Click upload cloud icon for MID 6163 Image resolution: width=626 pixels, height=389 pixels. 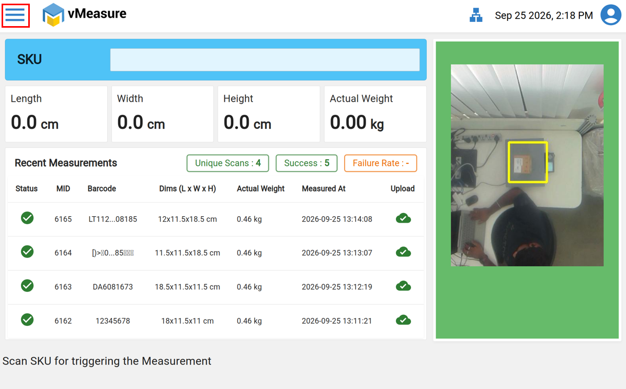(403, 286)
